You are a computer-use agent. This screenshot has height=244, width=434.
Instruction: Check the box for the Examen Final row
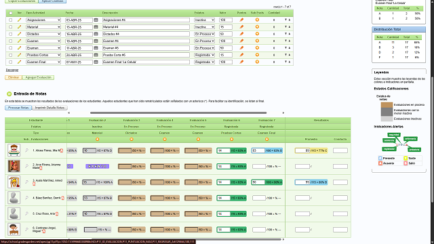click(x=11, y=62)
